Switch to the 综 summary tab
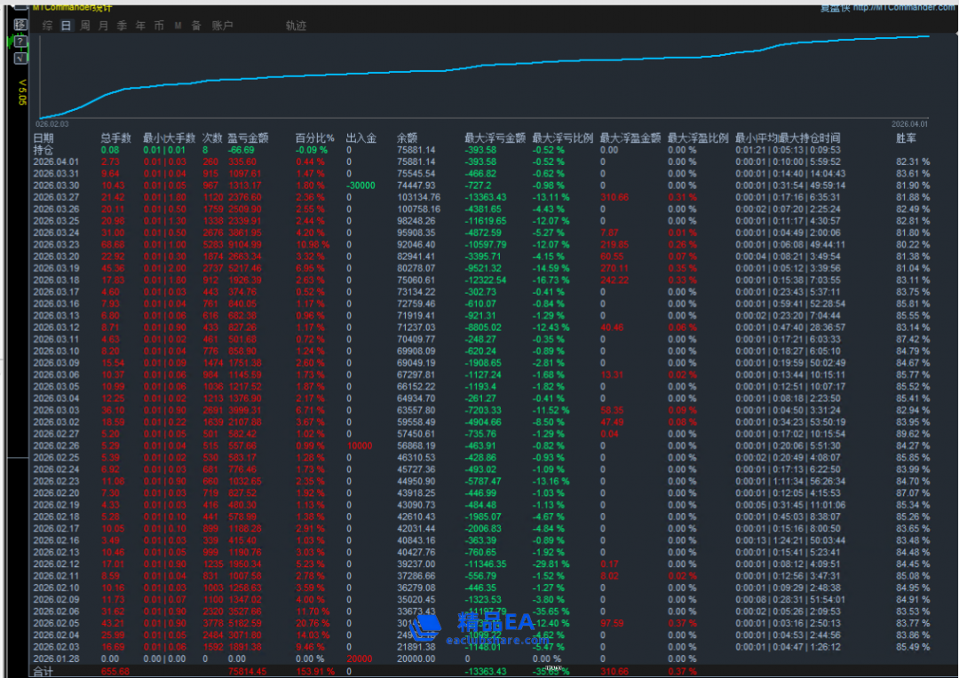This screenshot has height=678, width=959. 47,26
